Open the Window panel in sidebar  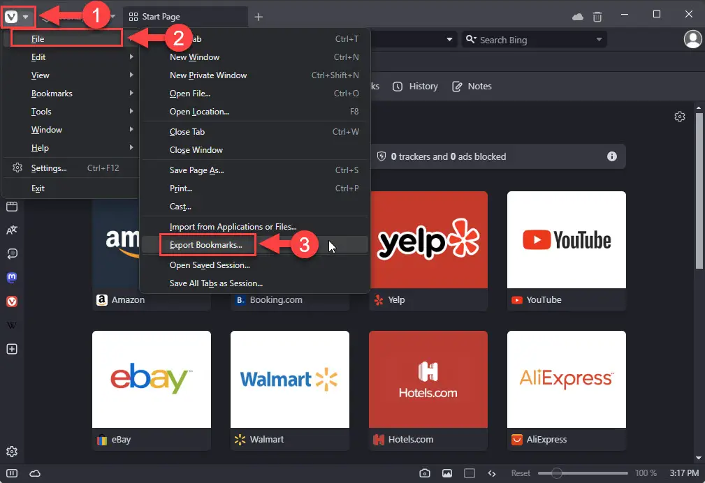point(12,207)
